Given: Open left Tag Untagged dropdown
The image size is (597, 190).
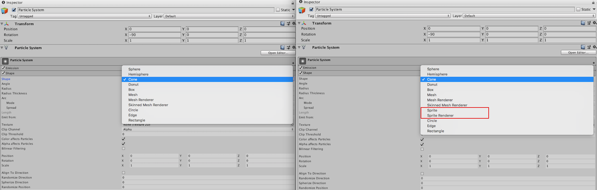Looking at the screenshot, I should (x=85, y=16).
